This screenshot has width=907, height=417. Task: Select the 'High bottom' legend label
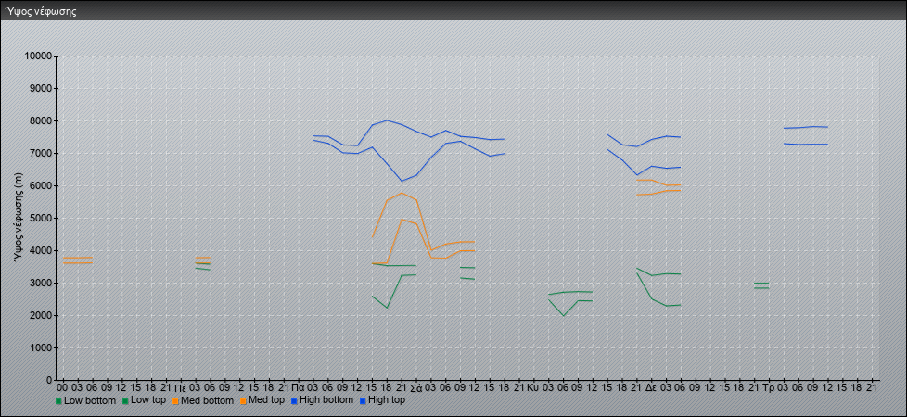click(x=326, y=400)
